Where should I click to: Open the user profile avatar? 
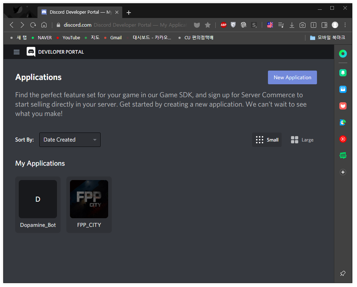click(x=335, y=25)
